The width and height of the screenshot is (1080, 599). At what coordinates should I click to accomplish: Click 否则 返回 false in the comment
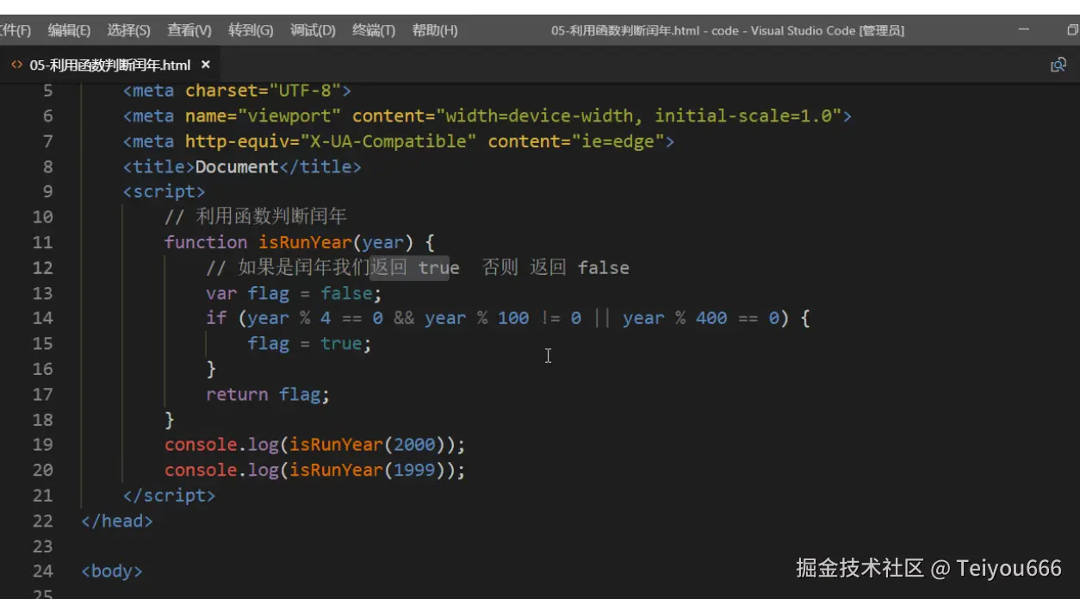(x=556, y=267)
